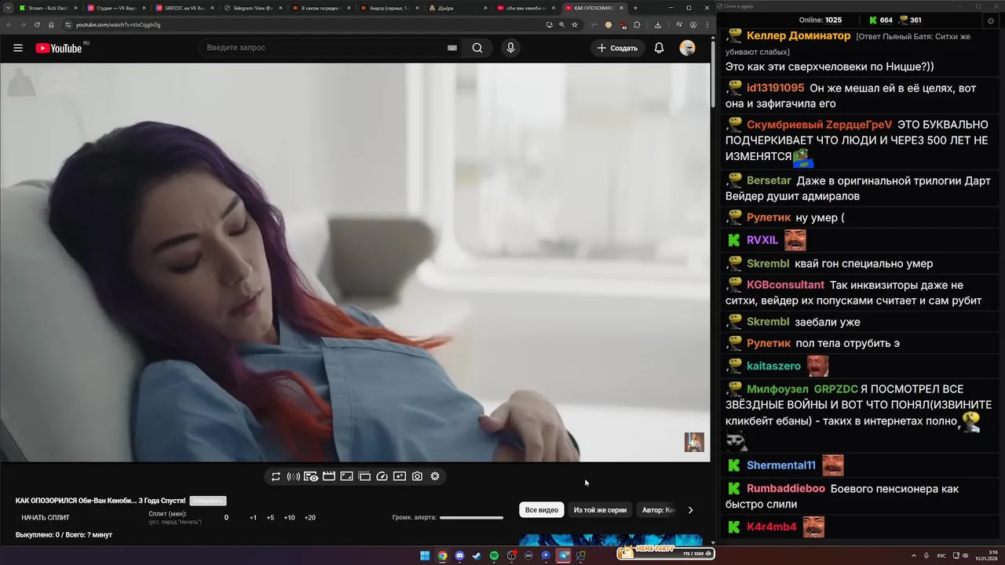Viewport: 1005px width, 565px height.
Task: Expand more filter chips with right chevron
Action: [690, 510]
